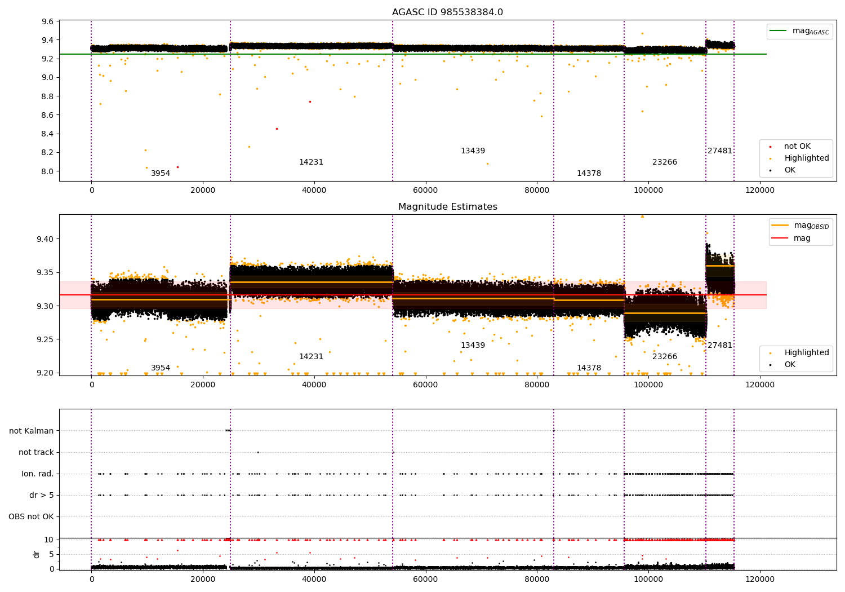Click obsid label 23266 in Magnitude Estimates plot
The height and width of the screenshot is (592, 845).
[665, 357]
